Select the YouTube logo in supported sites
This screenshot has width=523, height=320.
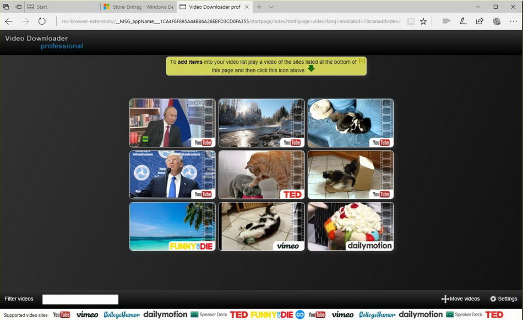click(x=61, y=315)
